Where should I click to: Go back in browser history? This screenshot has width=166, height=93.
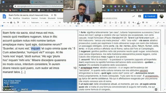3,6
